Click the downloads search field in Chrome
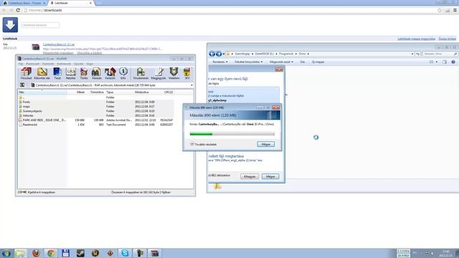 [x=40, y=25]
